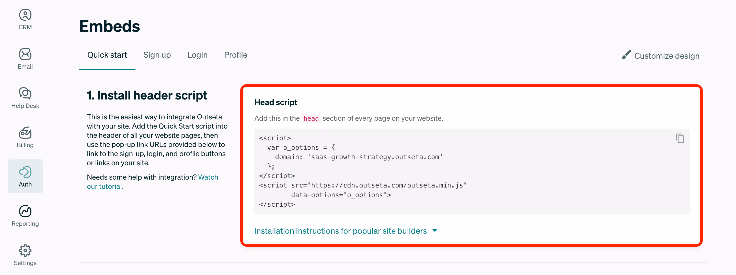736x275 pixels.
Task: Open the Billing section icon
Action: point(25,133)
